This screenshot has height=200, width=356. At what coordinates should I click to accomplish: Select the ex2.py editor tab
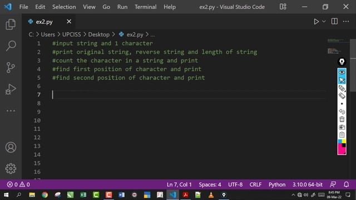pyautogui.click(x=48, y=22)
